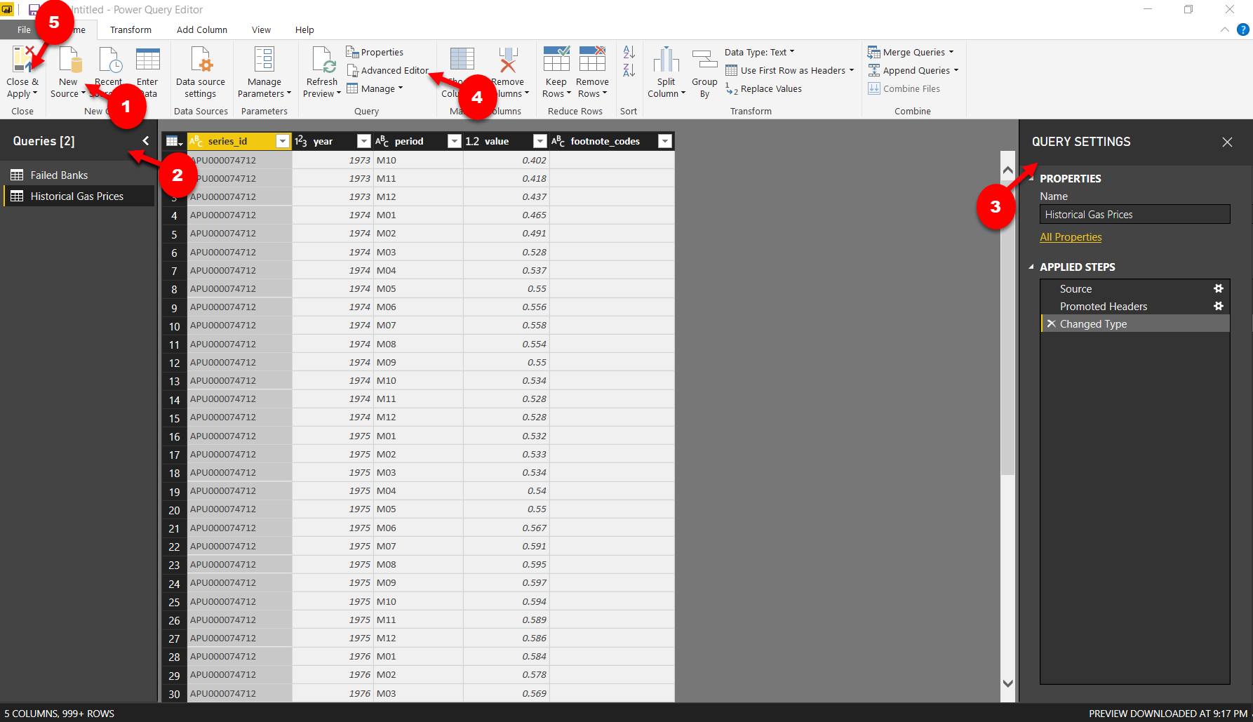Open settings gear for the Source step
Image resolution: width=1253 pixels, height=722 pixels.
1219,288
